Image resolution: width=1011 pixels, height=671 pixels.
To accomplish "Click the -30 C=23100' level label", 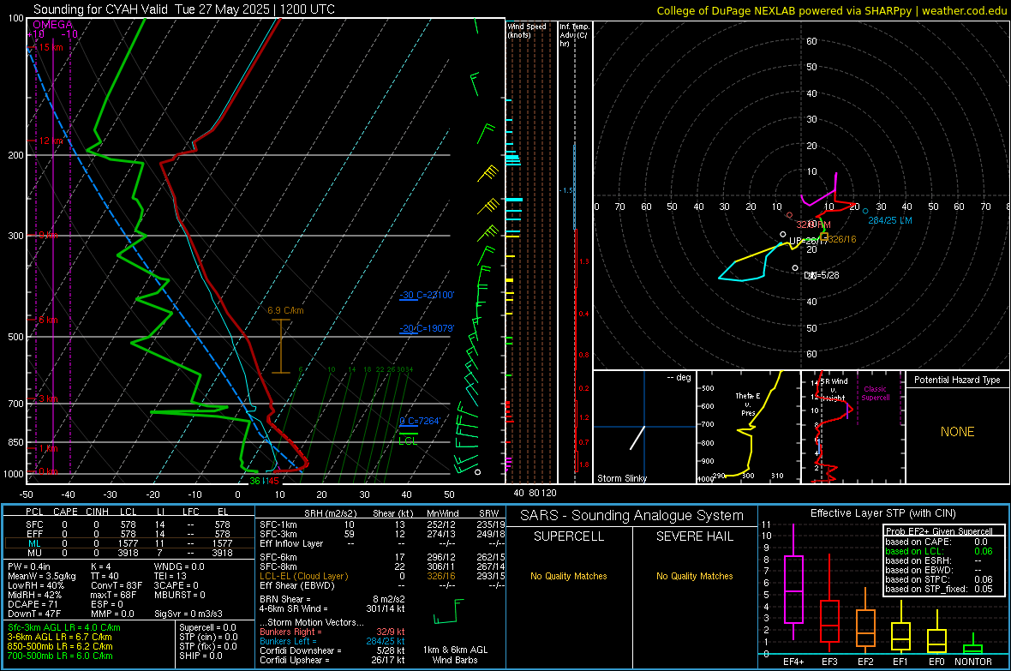I will point(427,295).
